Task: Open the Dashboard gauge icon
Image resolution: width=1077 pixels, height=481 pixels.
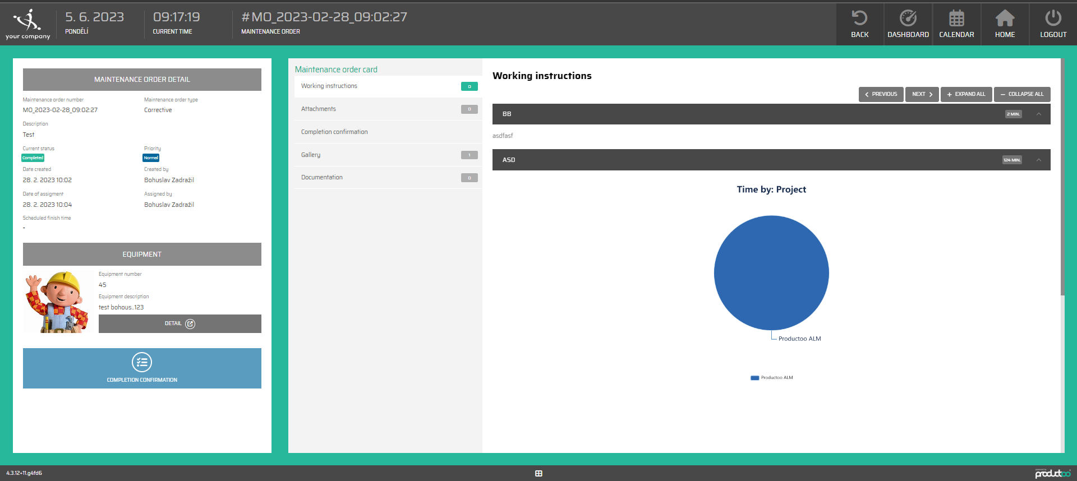Action: pos(908,18)
